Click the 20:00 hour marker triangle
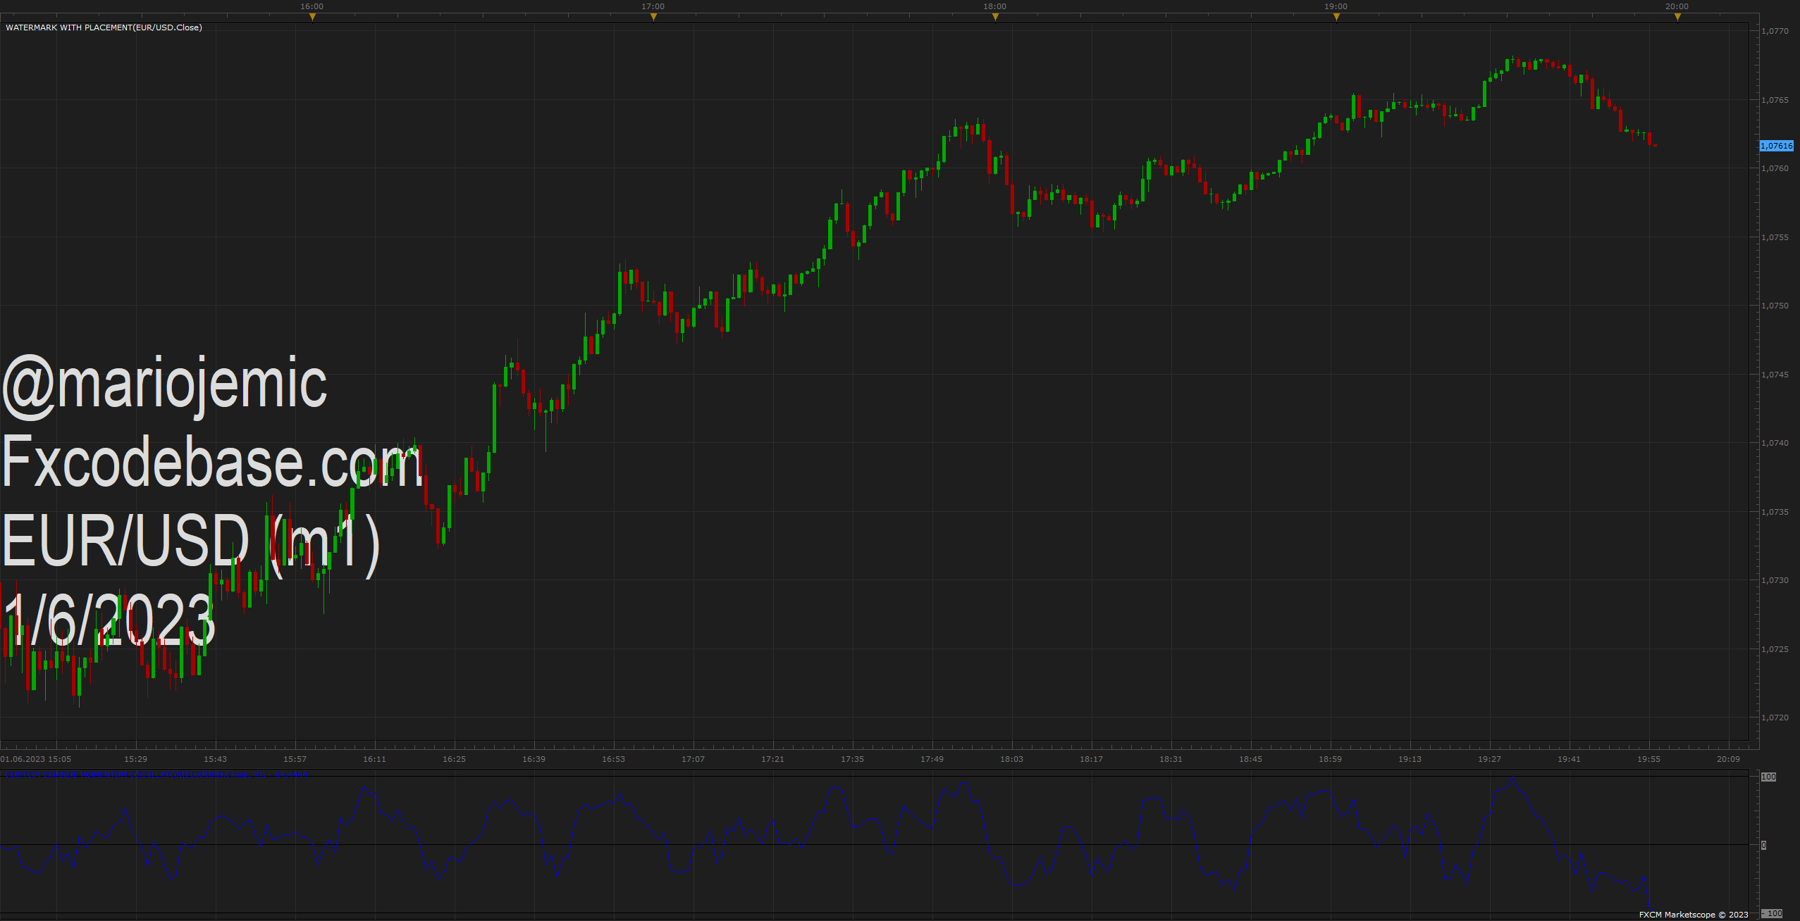Screen dimensions: 1800x921 coord(1677,18)
